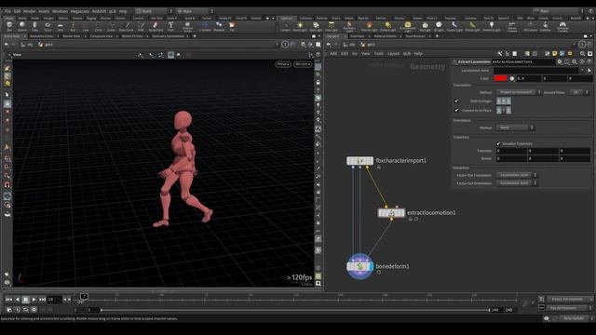The width and height of the screenshot is (596, 335).
Task: Open the Windows menu
Action: pyautogui.click(x=60, y=11)
